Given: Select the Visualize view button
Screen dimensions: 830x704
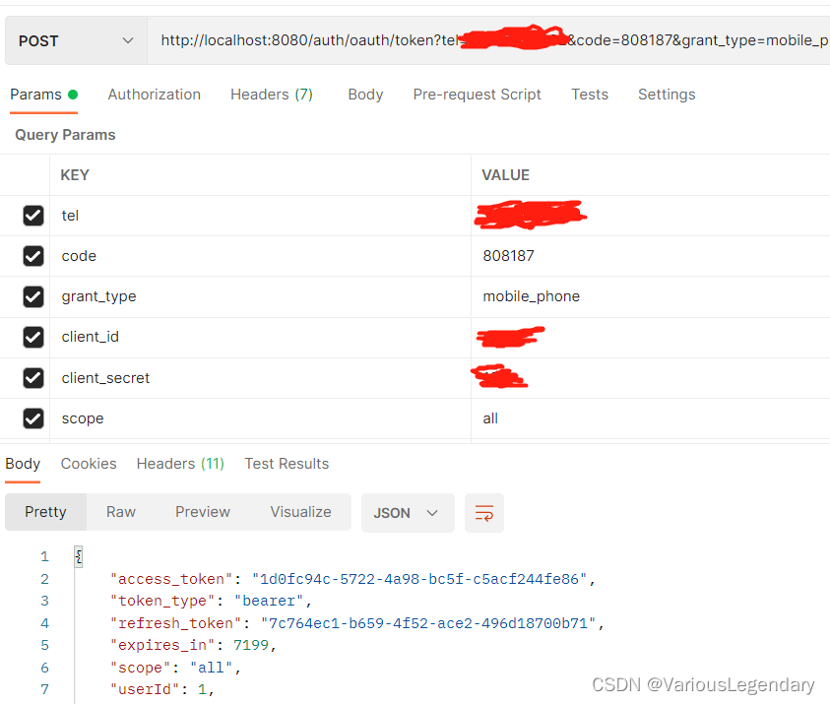Looking at the screenshot, I should (300, 512).
